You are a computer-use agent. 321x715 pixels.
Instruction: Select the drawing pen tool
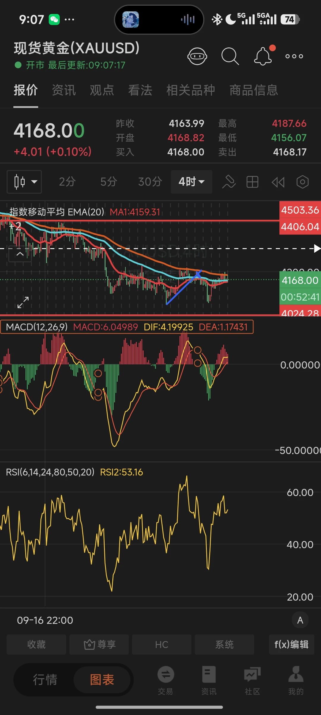229,182
